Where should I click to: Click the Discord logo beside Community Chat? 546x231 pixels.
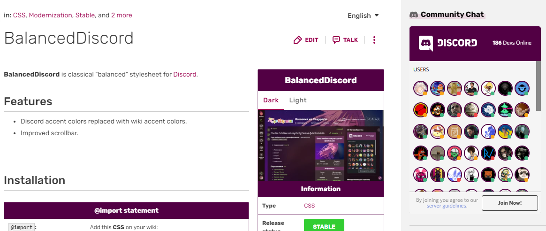tap(414, 15)
